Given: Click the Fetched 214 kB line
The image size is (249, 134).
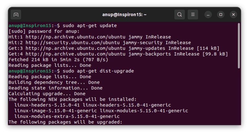Looking at the screenshot, I should pyautogui.click(x=58, y=60).
